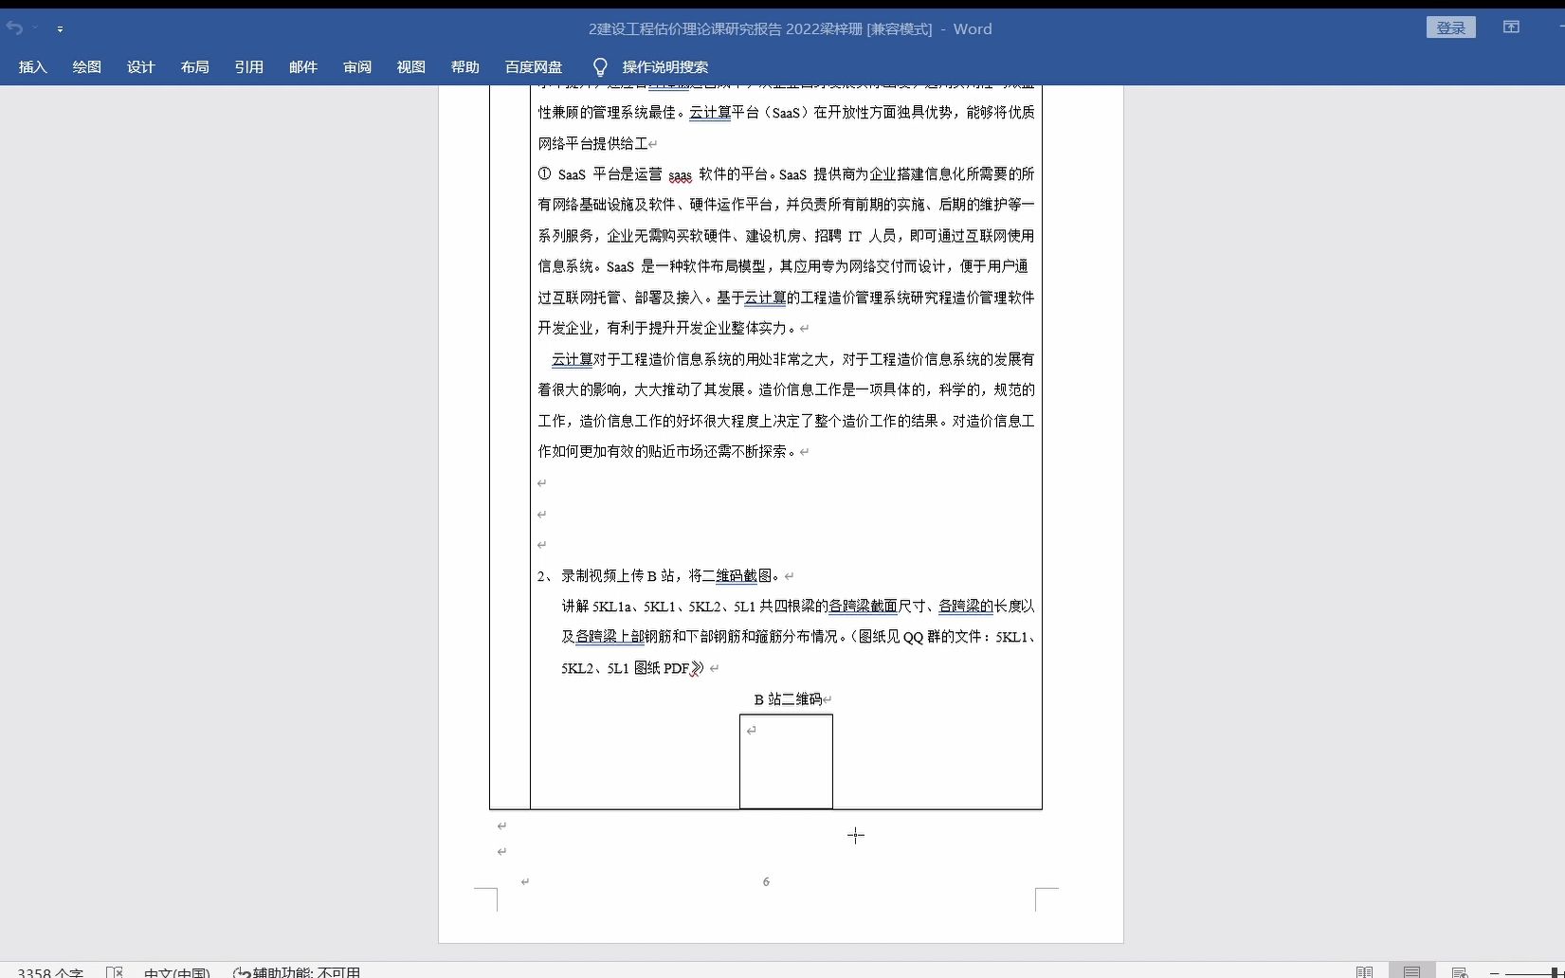Select the 邮件 ribbon tab
This screenshot has width=1565, height=978.
pos(302,67)
